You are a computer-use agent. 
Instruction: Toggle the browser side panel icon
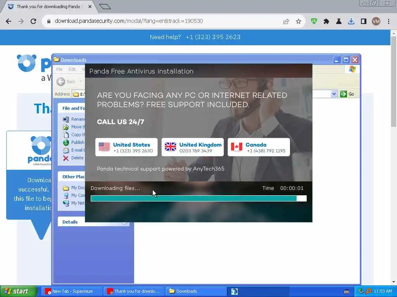[x=364, y=22]
